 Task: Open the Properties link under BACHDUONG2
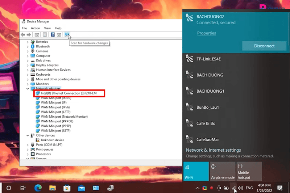click(x=206, y=33)
